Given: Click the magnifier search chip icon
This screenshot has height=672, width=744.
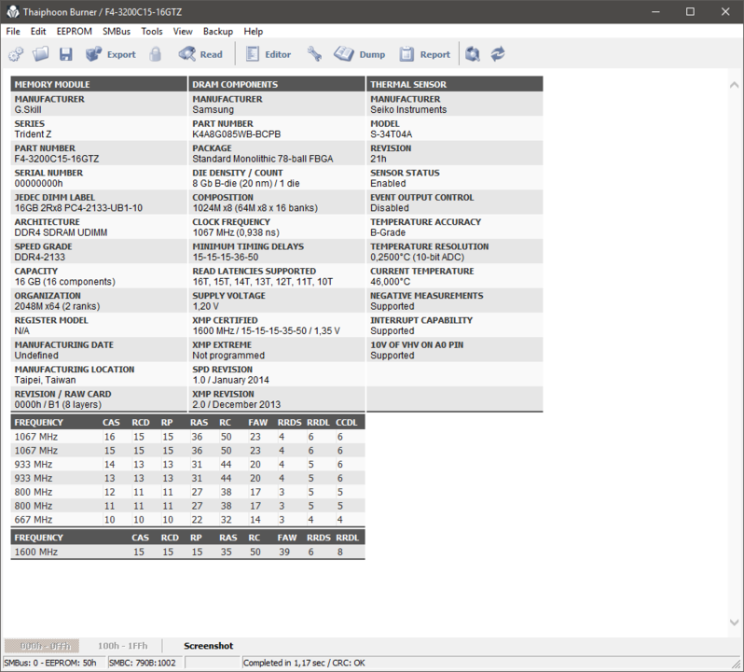Looking at the screenshot, I should 473,54.
